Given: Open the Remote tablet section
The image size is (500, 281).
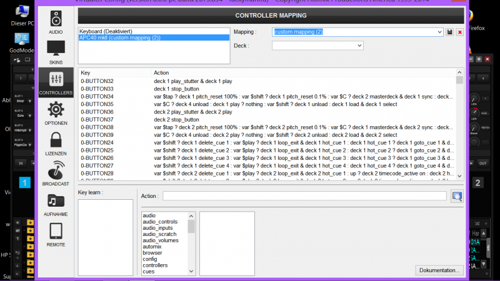Looking at the screenshot, I should (56, 234).
